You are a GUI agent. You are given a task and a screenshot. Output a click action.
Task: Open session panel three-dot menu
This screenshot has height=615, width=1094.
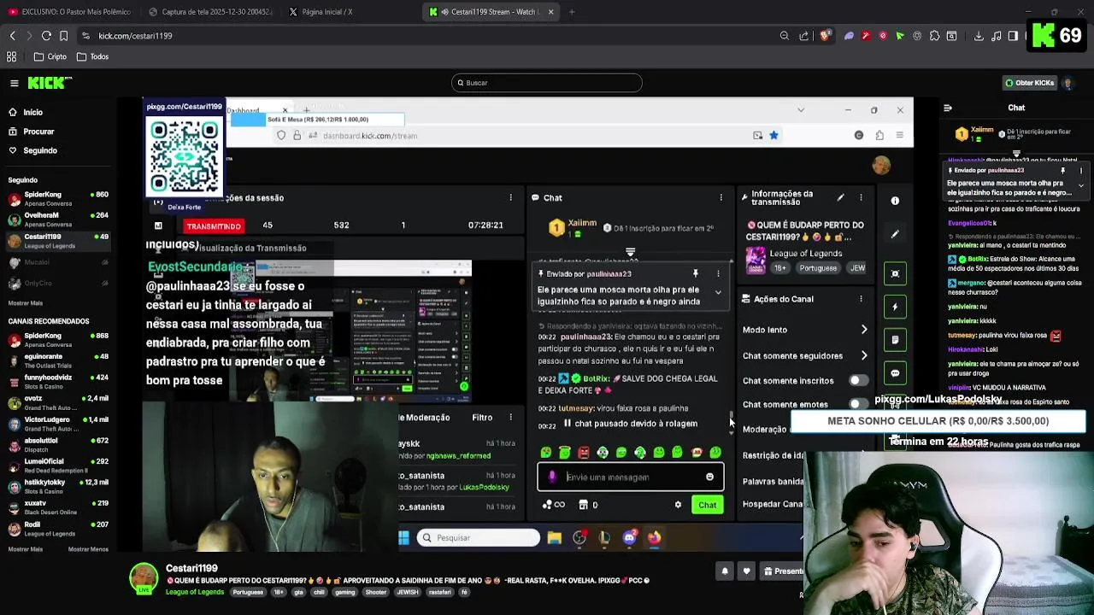(x=510, y=198)
